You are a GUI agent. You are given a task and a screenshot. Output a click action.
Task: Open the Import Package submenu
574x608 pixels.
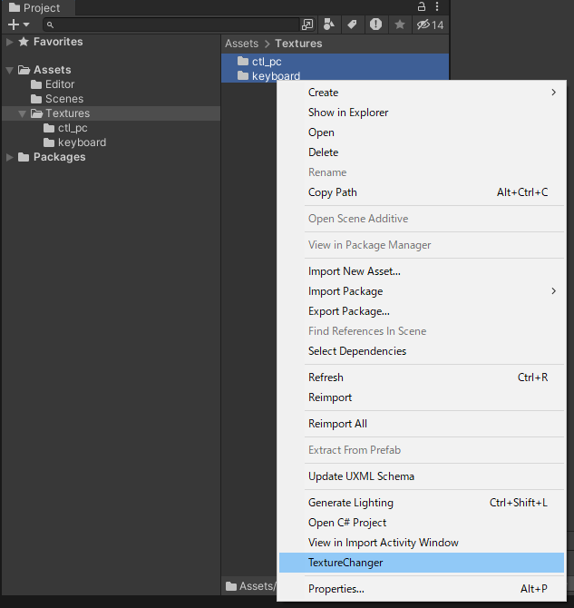422,291
